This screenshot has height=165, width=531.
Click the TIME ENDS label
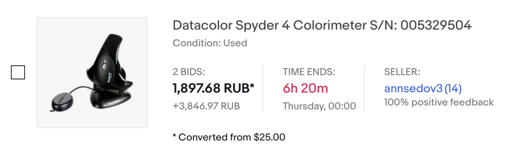pos(309,72)
